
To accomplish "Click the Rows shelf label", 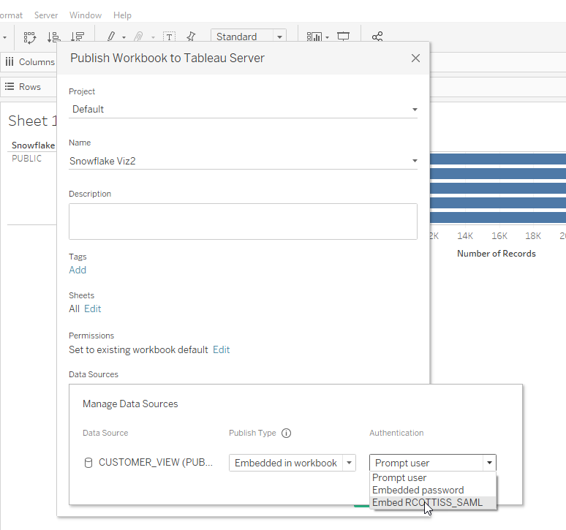I will [x=29, y=87].
